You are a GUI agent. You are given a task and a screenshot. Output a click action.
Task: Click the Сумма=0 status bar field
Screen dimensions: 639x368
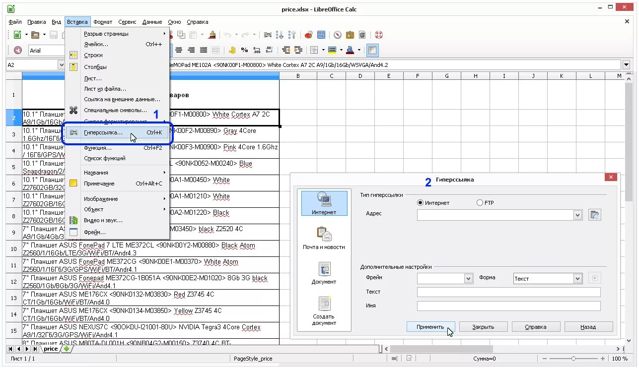click(x=485, y=359)
